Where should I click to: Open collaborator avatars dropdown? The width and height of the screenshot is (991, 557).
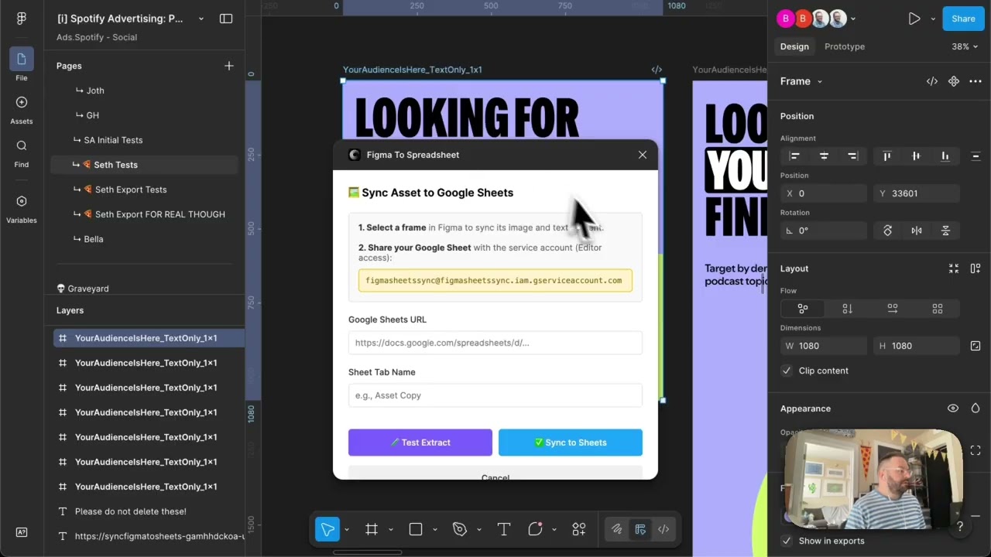(853, 19)
